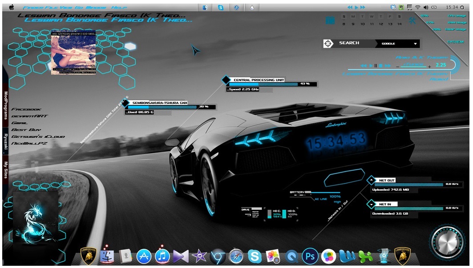Click the NET OUT arrow icon
473x268 pixels.
coord(371,180)
